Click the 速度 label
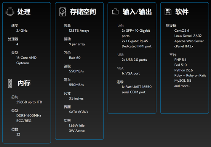Viewport: 211px width, 147px height. pos(14,26)
